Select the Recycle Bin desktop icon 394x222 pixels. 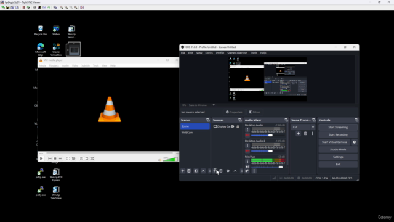pos(41,30)
